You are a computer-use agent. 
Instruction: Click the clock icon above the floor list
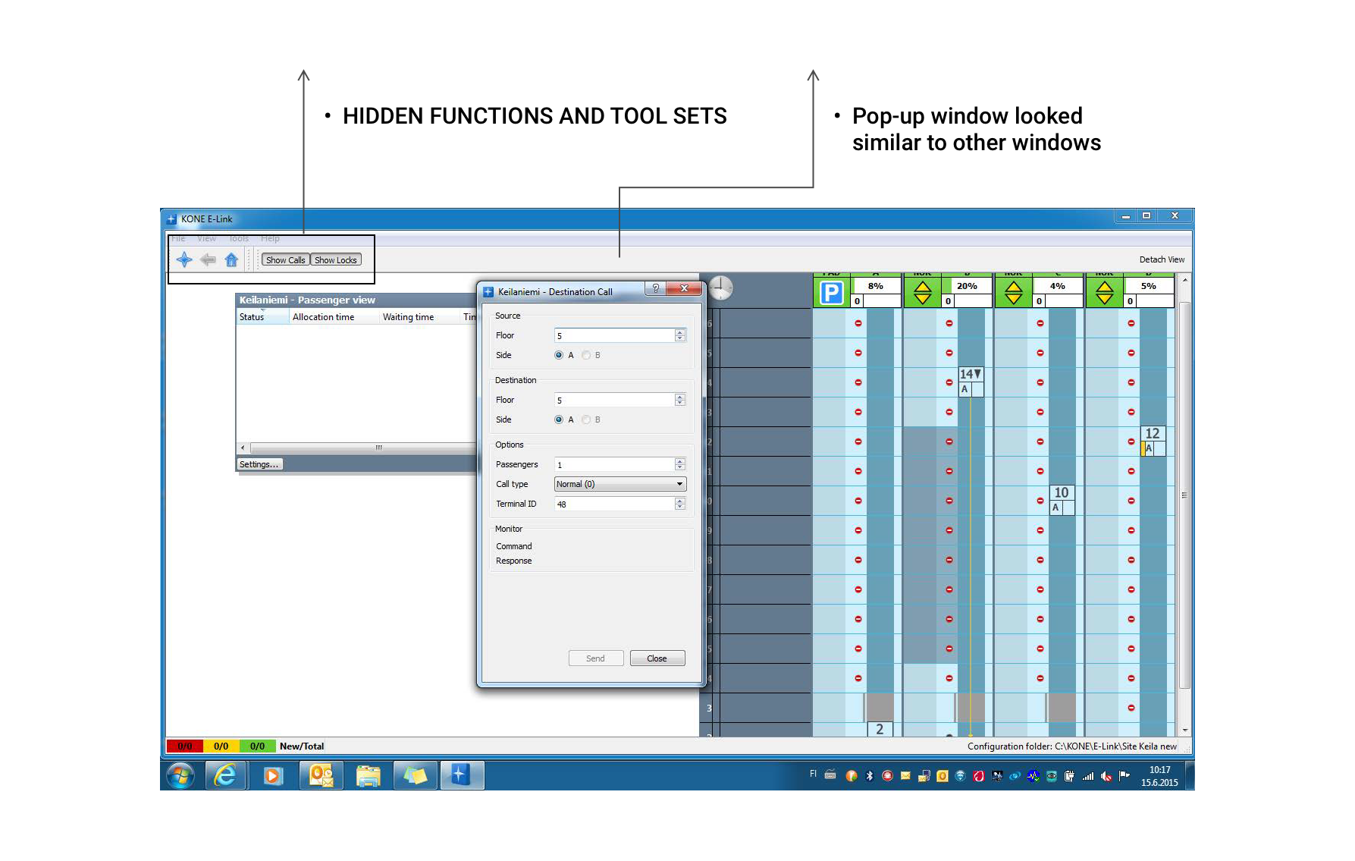(x=720, y=288)
